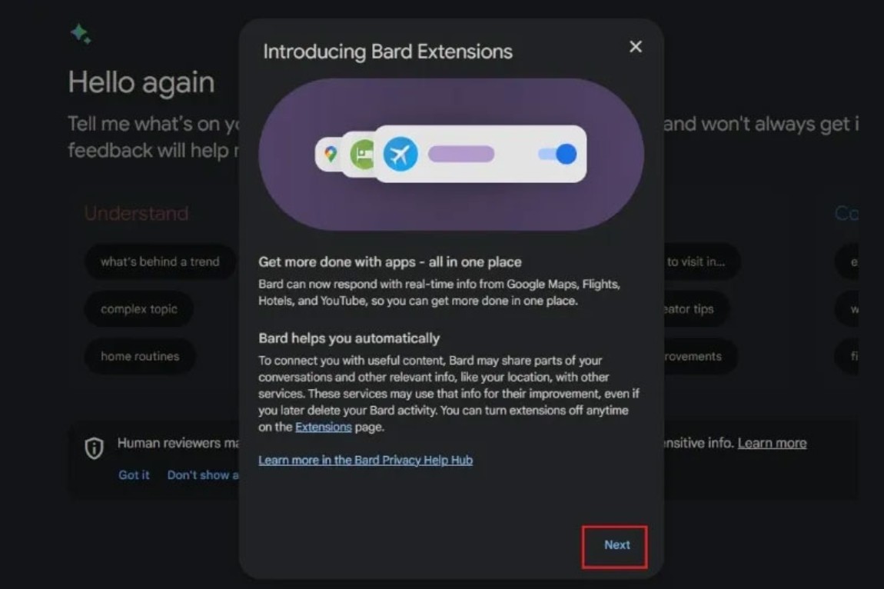This screenshot has height=589, width=884.
Task: Click the Google Maps pin icon
Action: pyautogui.click(x=331, y=153)
